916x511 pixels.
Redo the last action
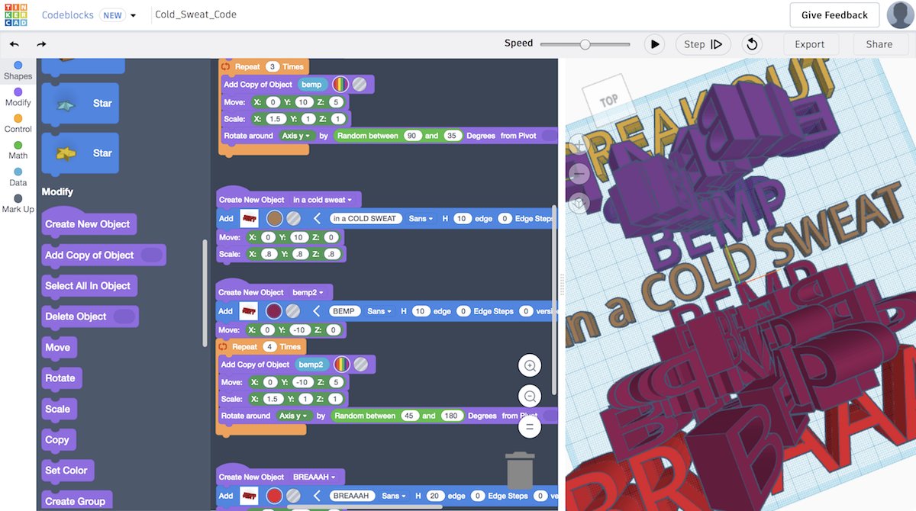coord(42,44)
